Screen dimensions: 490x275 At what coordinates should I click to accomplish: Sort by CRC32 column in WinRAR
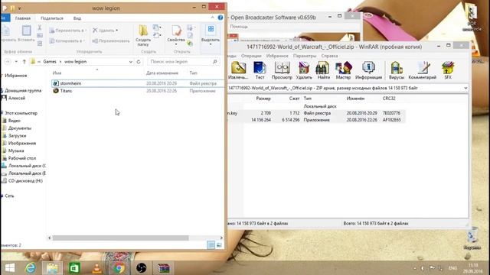[x=389, y=99]
